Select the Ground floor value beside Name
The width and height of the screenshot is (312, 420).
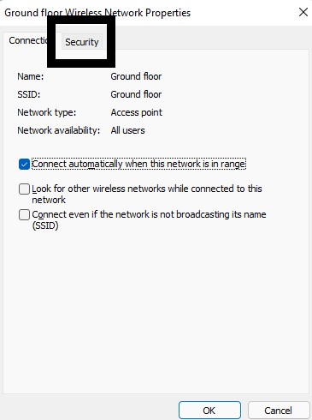[136, 76]
